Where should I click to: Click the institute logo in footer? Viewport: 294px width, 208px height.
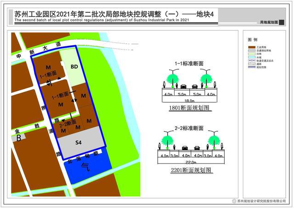(234, 201)
